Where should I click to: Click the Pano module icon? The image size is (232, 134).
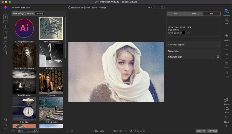[x=226, y=45]
